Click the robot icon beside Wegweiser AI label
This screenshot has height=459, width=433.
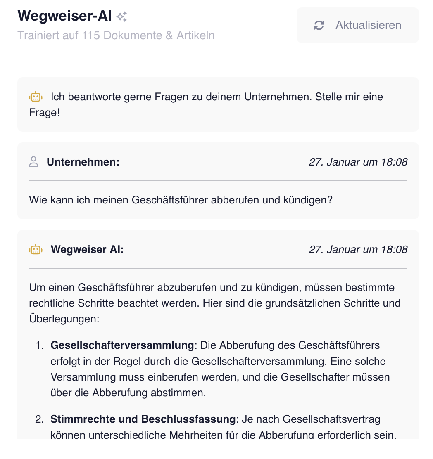36,249
